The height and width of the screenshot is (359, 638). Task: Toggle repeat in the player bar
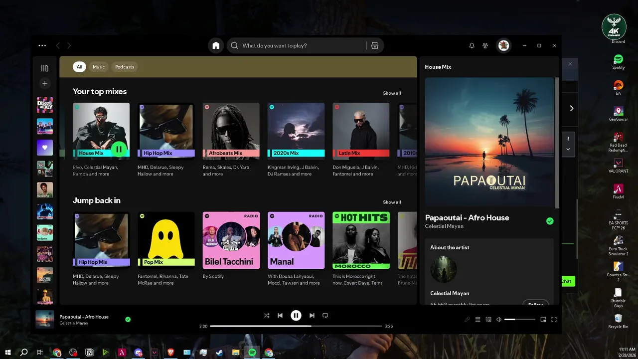click(325, 315)
